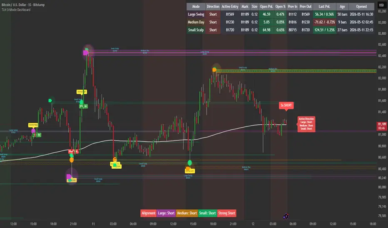Click Opened date 2026-05-11 22:15
Viewport: 388px width, 228px height.
coord(361,30)
